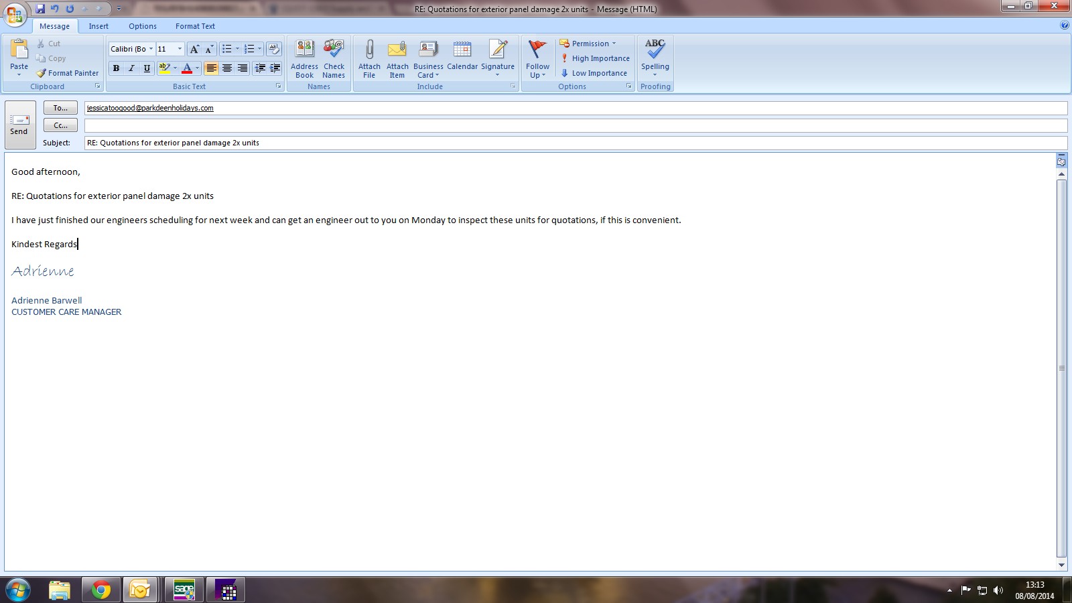Screen dimensions: 1072x603
Task: Save the message from Quick Access toolbar
Action: point(40,9)
